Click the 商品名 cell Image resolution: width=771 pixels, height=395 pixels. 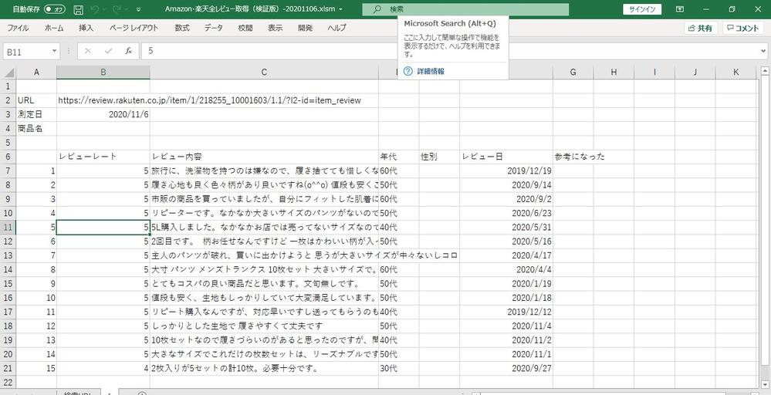point(36,129)
